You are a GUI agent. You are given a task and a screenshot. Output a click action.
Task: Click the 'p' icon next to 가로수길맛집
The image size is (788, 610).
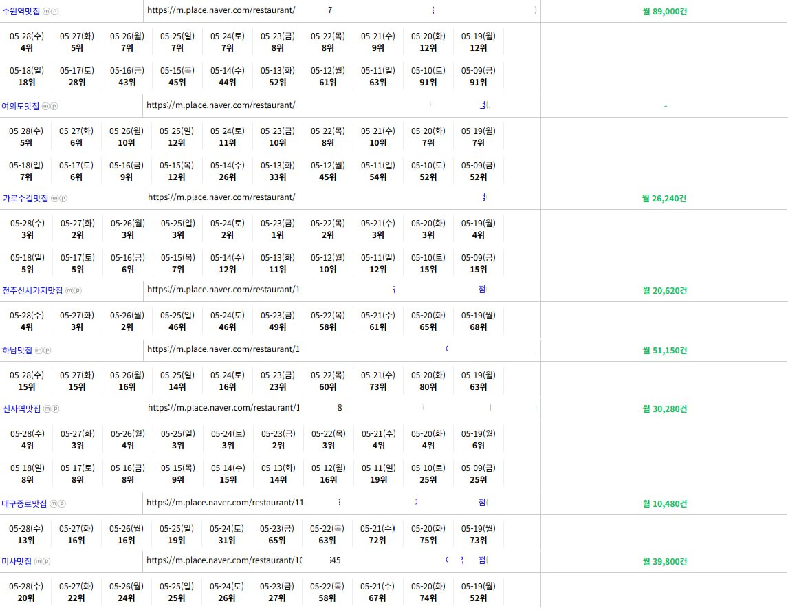click(63, 199)
